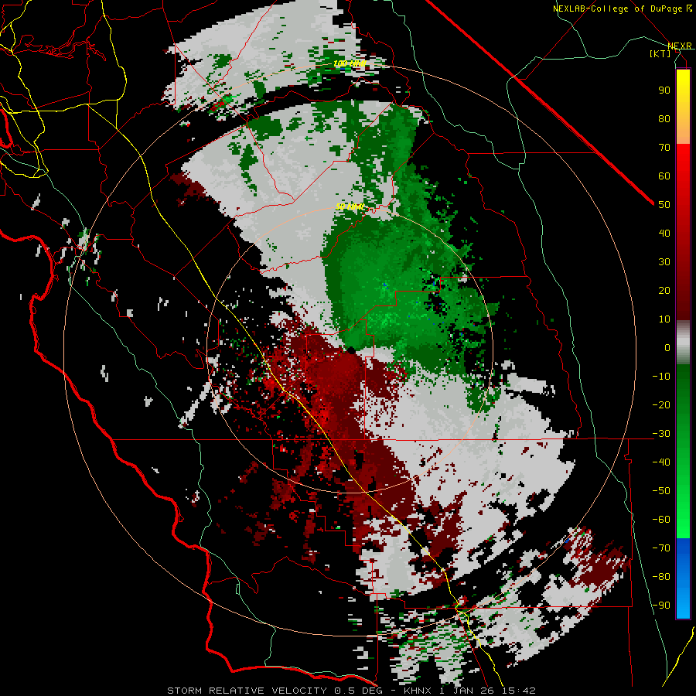Select the positive 40 knot scale label
696x696 pixels.
(x=664, y=234)
